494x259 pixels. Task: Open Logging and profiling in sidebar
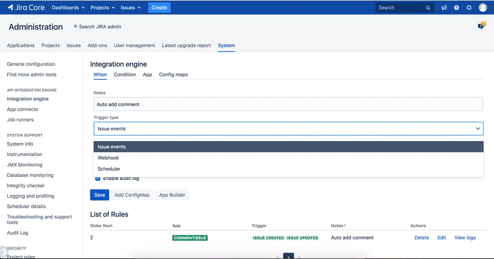tap(30, 196)
